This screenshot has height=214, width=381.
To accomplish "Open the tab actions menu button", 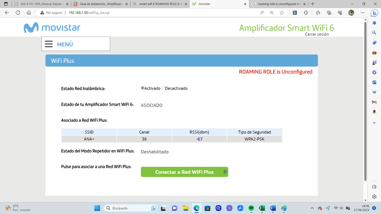I will click(x=6, y=4).
